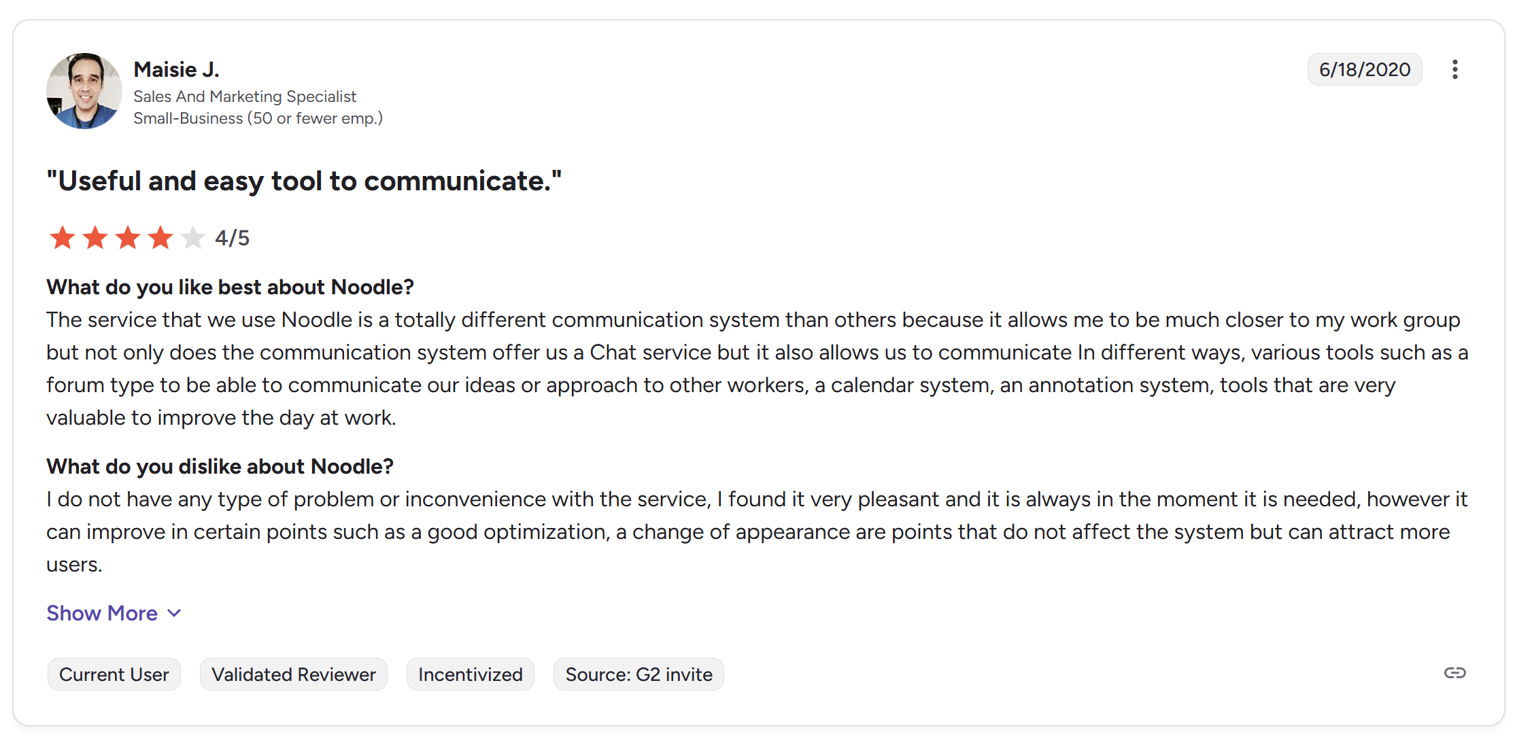Select the Source: G2 invite tag

click(638, 673)
